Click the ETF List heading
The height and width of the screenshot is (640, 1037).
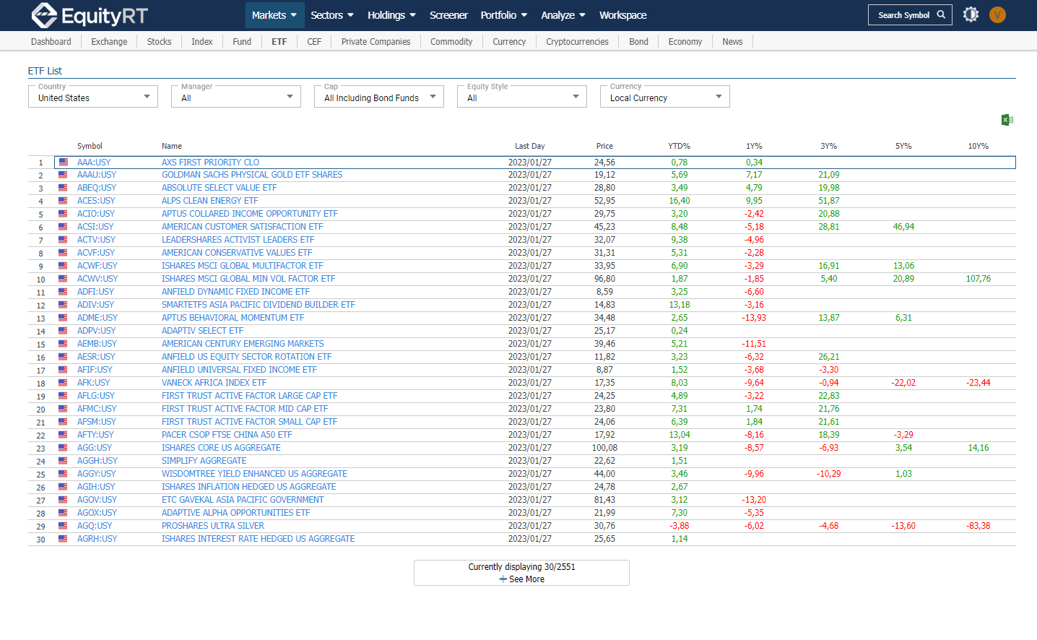coord(45,71)
